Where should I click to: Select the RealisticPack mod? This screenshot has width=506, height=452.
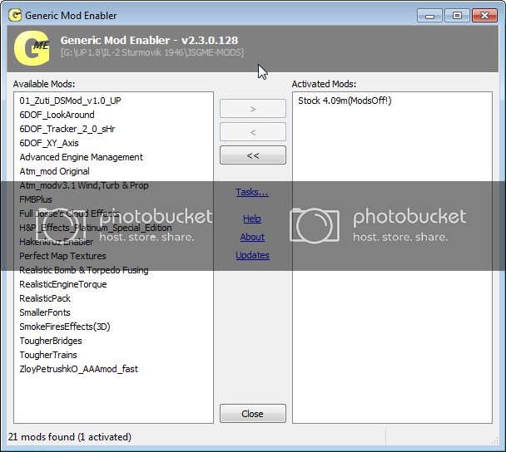point(45,298)
